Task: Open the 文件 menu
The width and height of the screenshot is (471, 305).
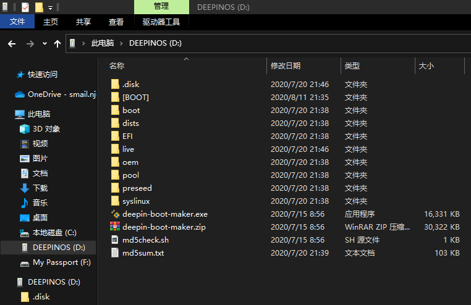Action: [x=17, y=22]
